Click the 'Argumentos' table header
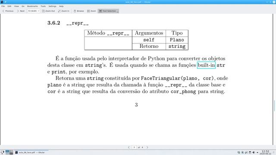276x155 pixels. [149, 33]
